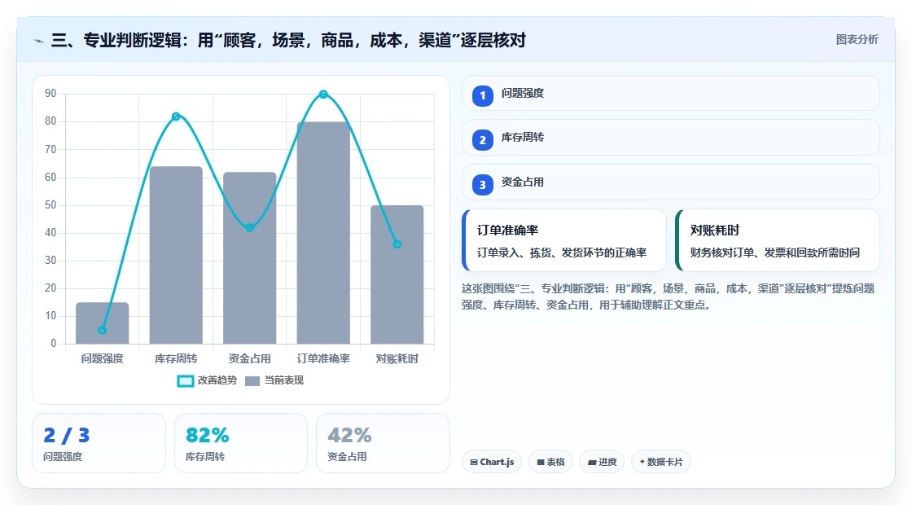Click the number 3 badge for 资金占用

[482, 185]
